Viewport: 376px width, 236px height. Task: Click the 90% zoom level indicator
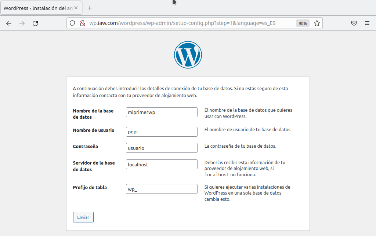pos(303,23)
